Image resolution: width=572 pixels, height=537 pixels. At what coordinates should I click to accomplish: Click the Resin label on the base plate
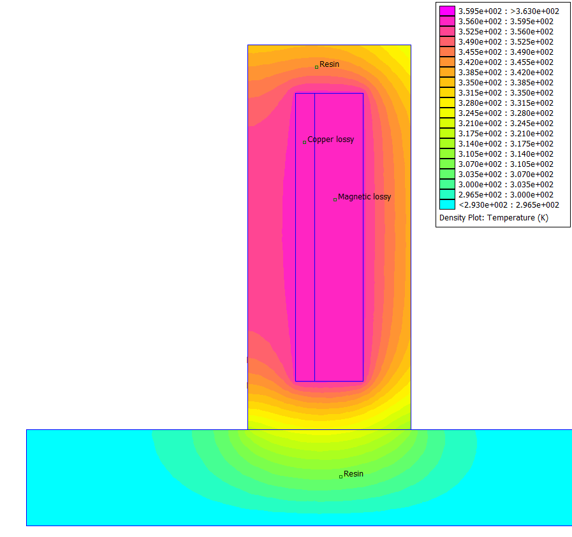click(353, 474)
